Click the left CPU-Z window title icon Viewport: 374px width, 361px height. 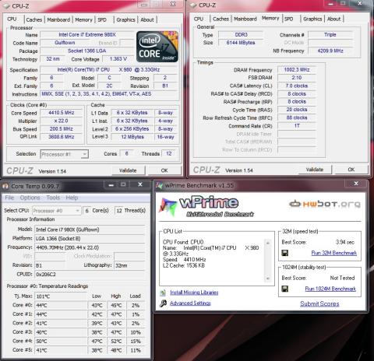click(5, 5)
